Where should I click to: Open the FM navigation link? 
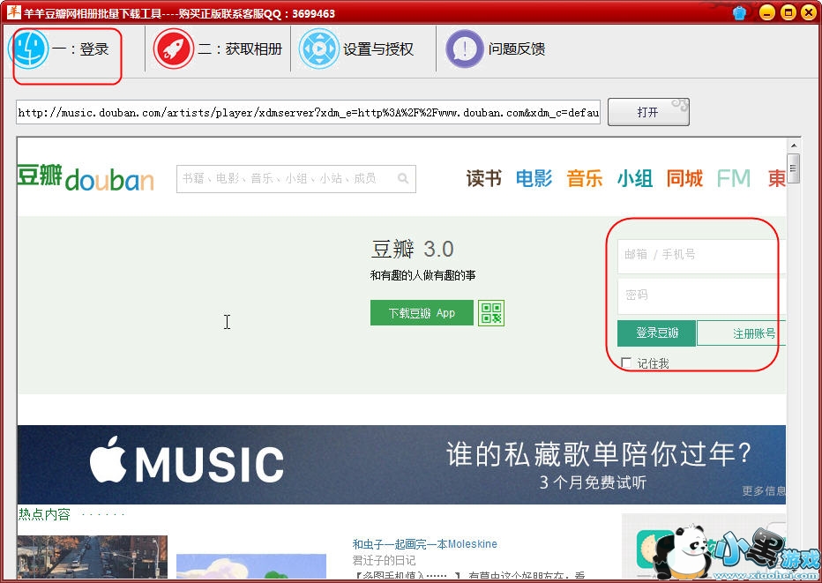734,179
